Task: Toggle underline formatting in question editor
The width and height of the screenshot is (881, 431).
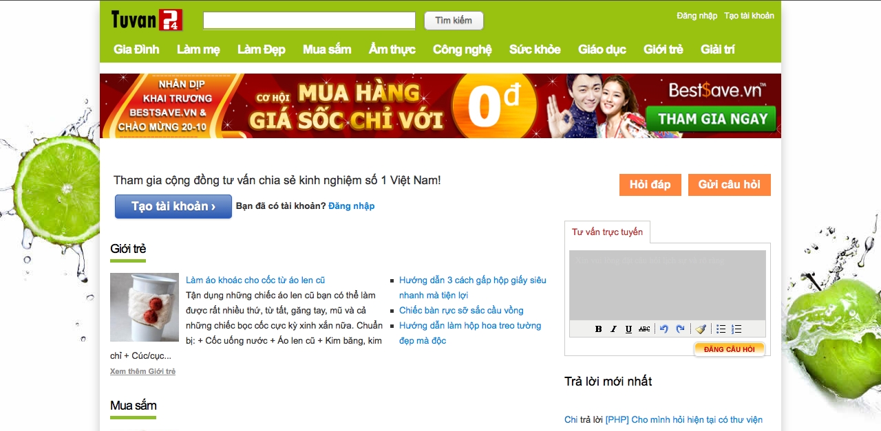Action: tap(628, 329)
